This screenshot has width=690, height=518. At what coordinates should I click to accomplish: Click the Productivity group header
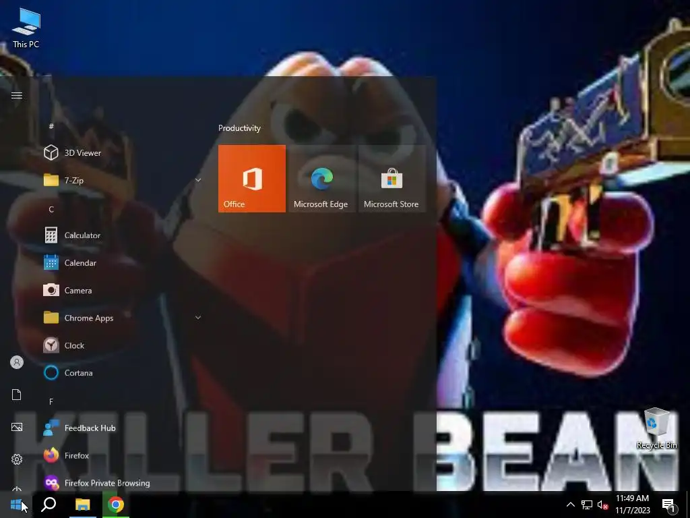click(239, 128)
